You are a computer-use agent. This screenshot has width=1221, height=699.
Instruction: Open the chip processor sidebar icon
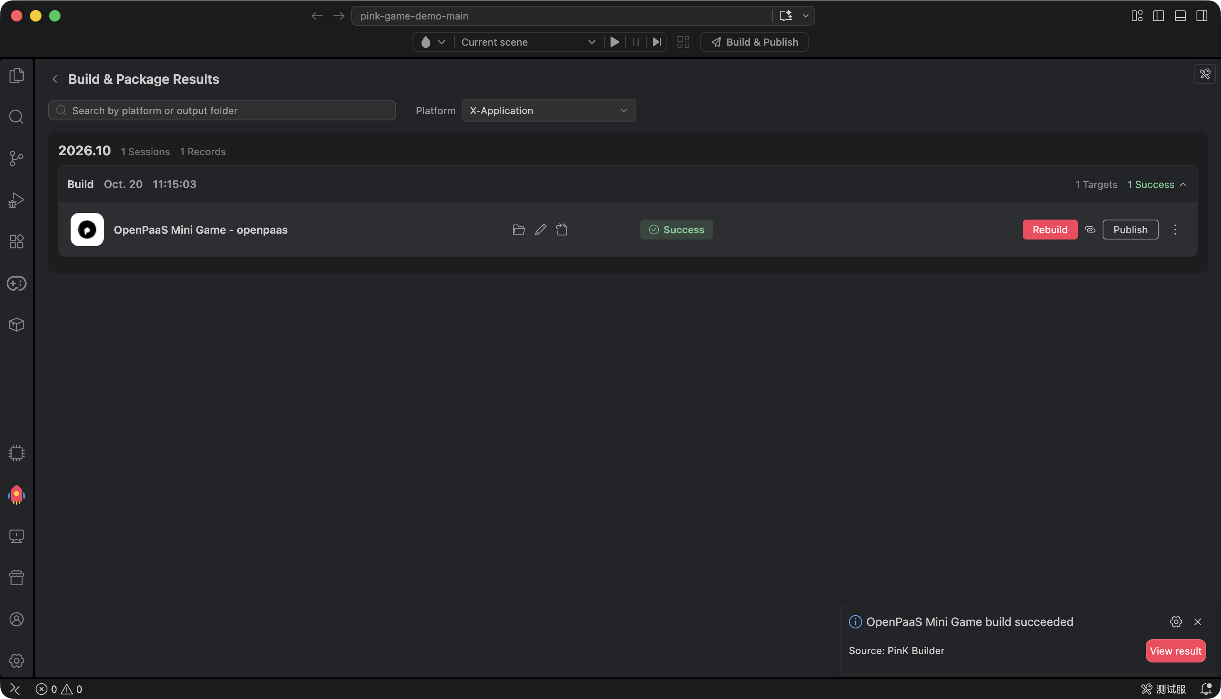click(16, 453)
